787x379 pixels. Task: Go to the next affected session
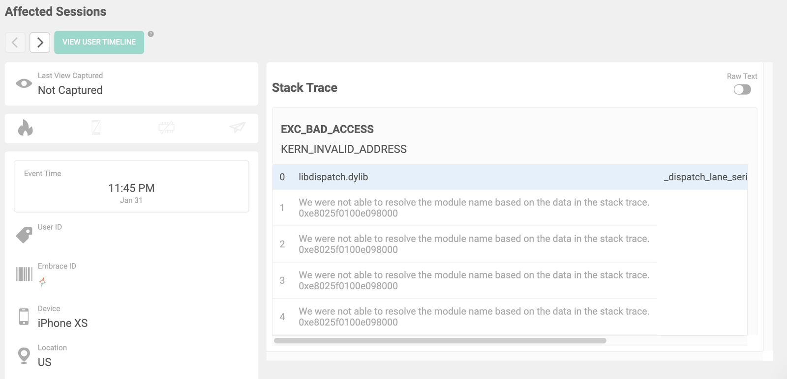point(40,42)
